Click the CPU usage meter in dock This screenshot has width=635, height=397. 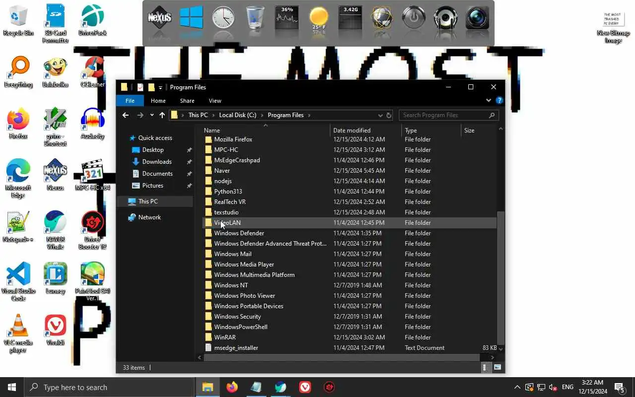click(287, 18)
